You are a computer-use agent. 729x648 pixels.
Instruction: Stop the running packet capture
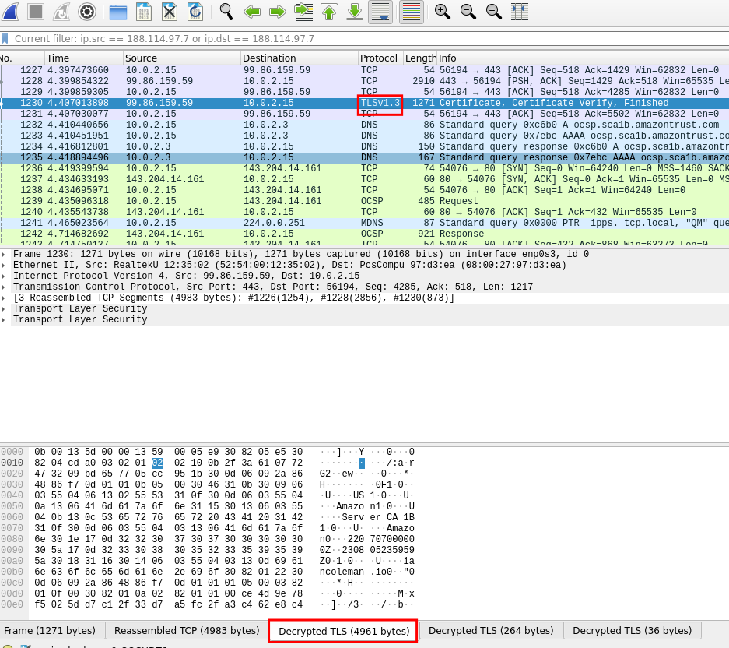point(36,11)
